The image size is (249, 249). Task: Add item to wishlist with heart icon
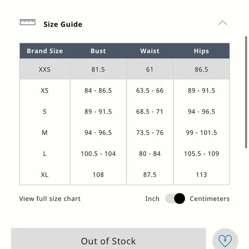click(x=225, y=240)
